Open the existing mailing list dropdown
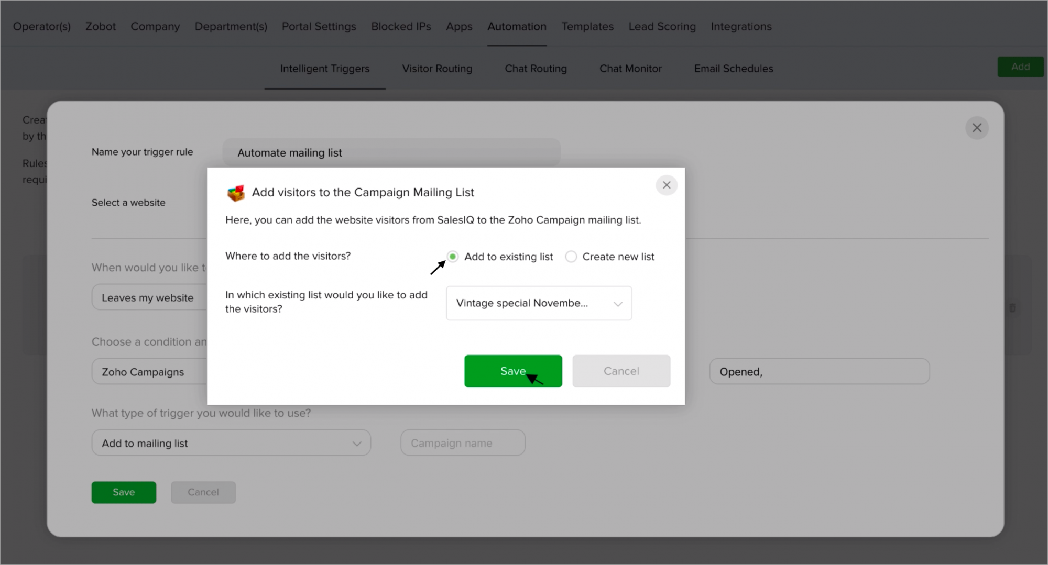The image size is (1048, 565). pyautogui.click(x=539, y=303)
